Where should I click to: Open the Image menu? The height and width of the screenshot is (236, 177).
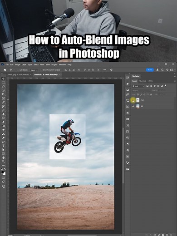[18, 64]
